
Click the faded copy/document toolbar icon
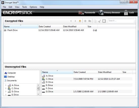pos(95,21)
